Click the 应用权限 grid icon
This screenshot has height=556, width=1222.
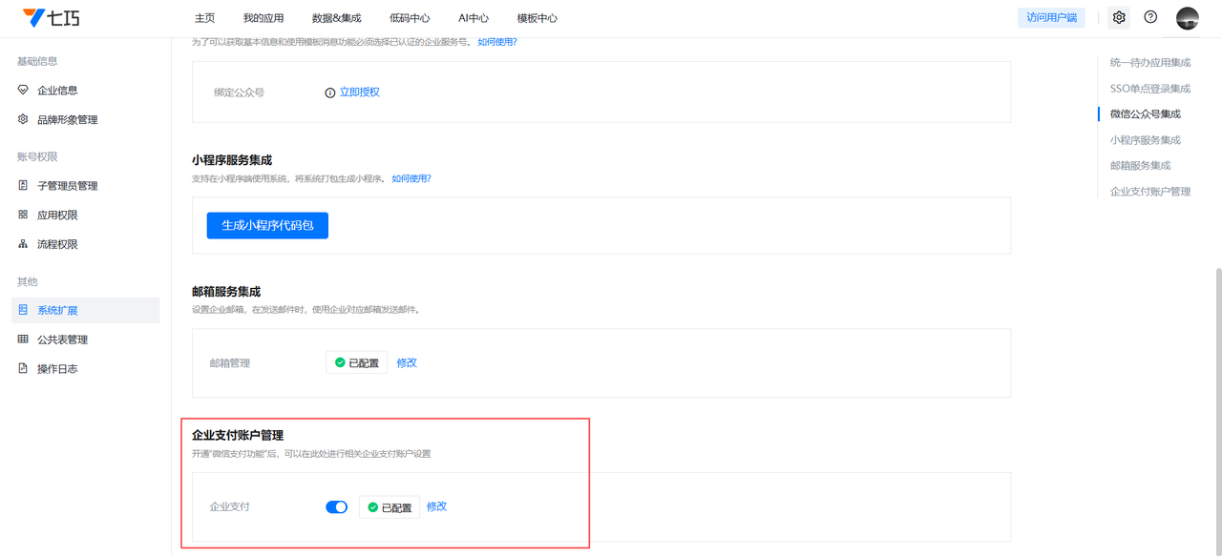(23, 215)
